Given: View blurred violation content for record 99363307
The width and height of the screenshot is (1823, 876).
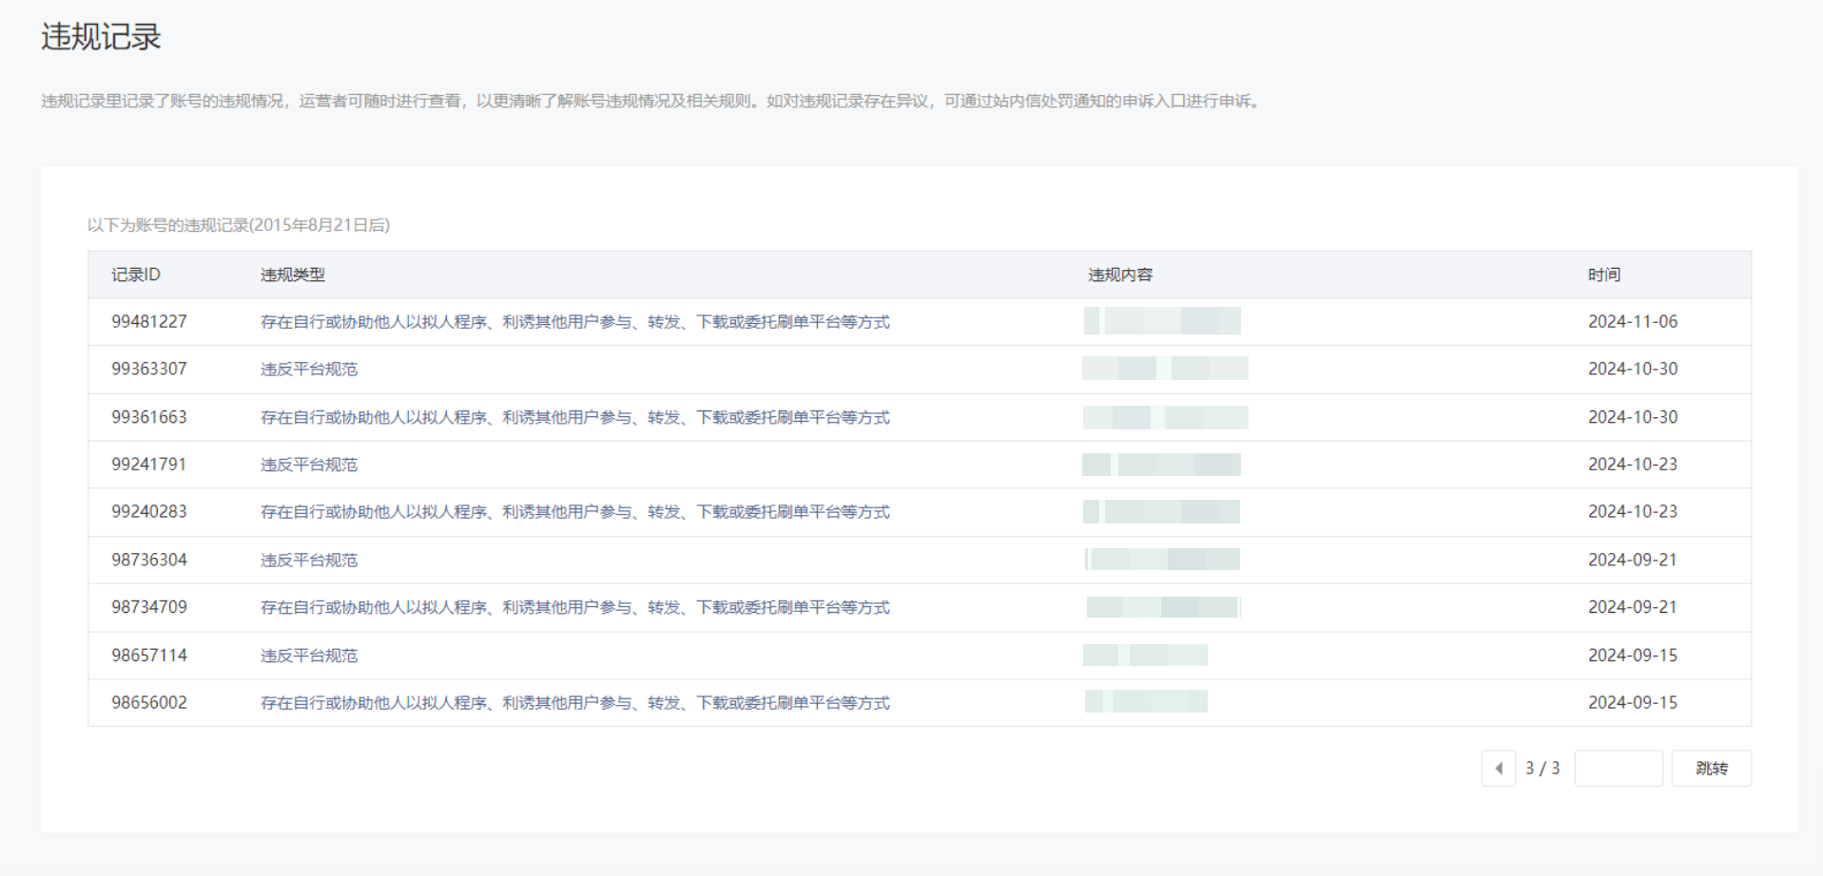Looking at the screenshot, I should [x=1165, y=369].
